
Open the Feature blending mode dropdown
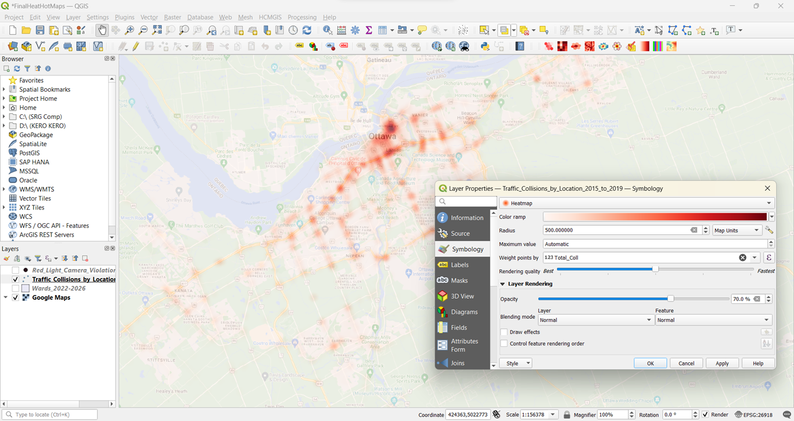(x=713, y=320)
